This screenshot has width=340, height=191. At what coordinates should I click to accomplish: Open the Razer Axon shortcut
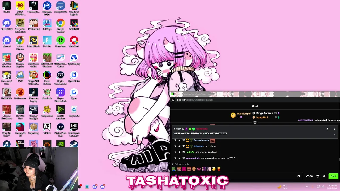coord(60,42)
